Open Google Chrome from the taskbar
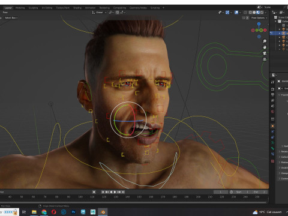The image size is (288, 216). [44, 212]
